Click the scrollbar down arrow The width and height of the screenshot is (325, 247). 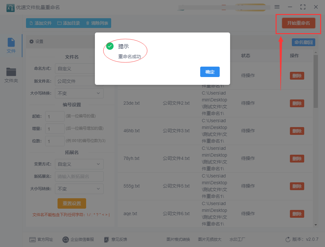click(316, 225)
